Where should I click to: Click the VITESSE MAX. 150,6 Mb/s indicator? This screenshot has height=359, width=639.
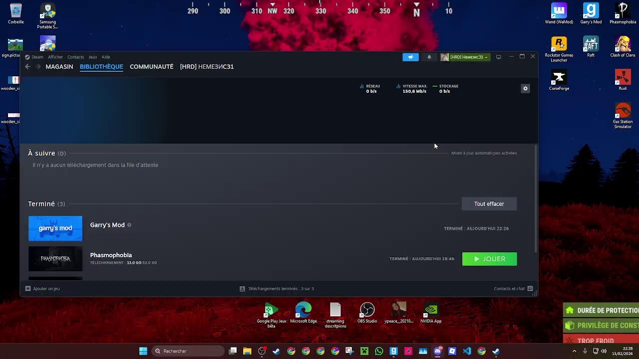(x=411, y=89)
